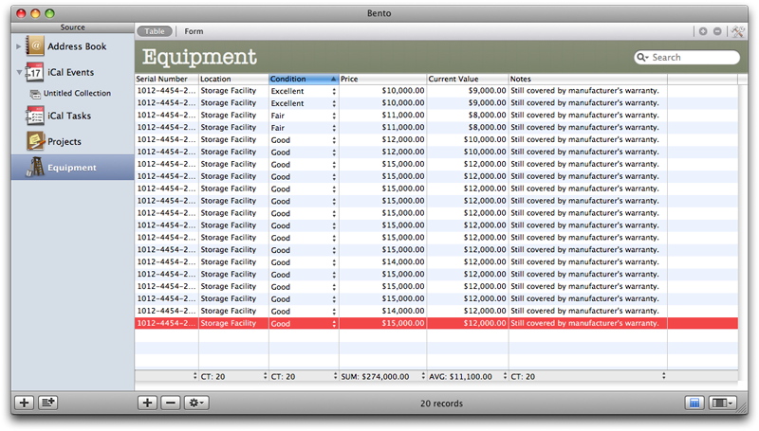Open the Current Value AVG summary menu

point(505,376)
